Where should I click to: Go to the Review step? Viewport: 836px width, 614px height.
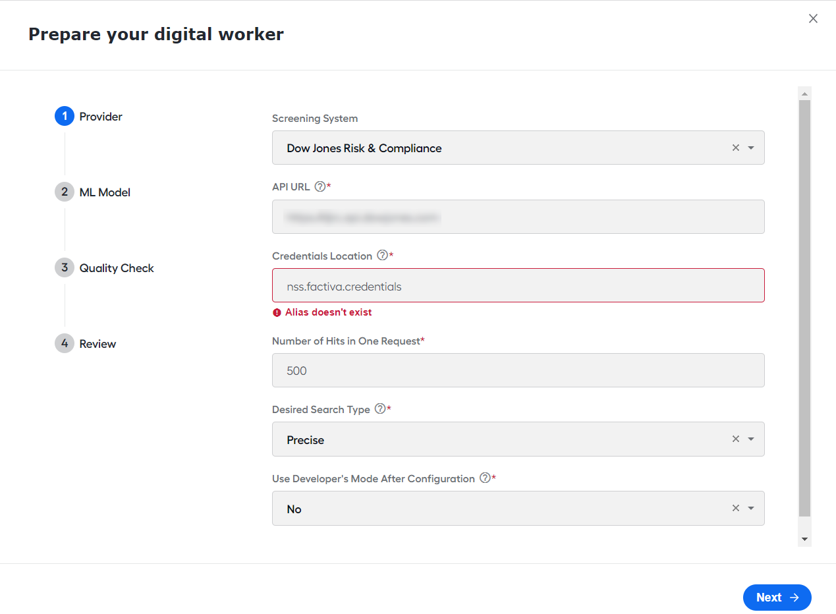pos(86,344)
